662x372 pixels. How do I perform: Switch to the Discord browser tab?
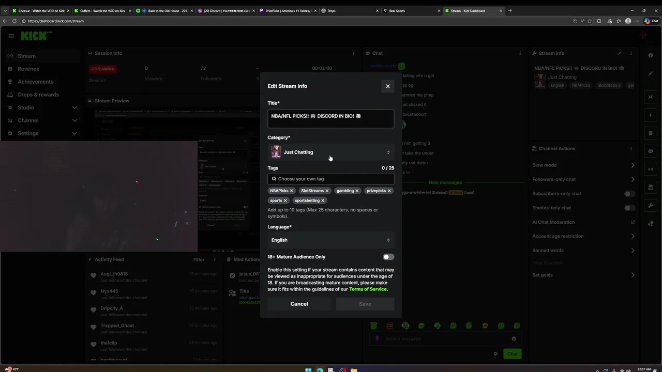tap(225, 11)
